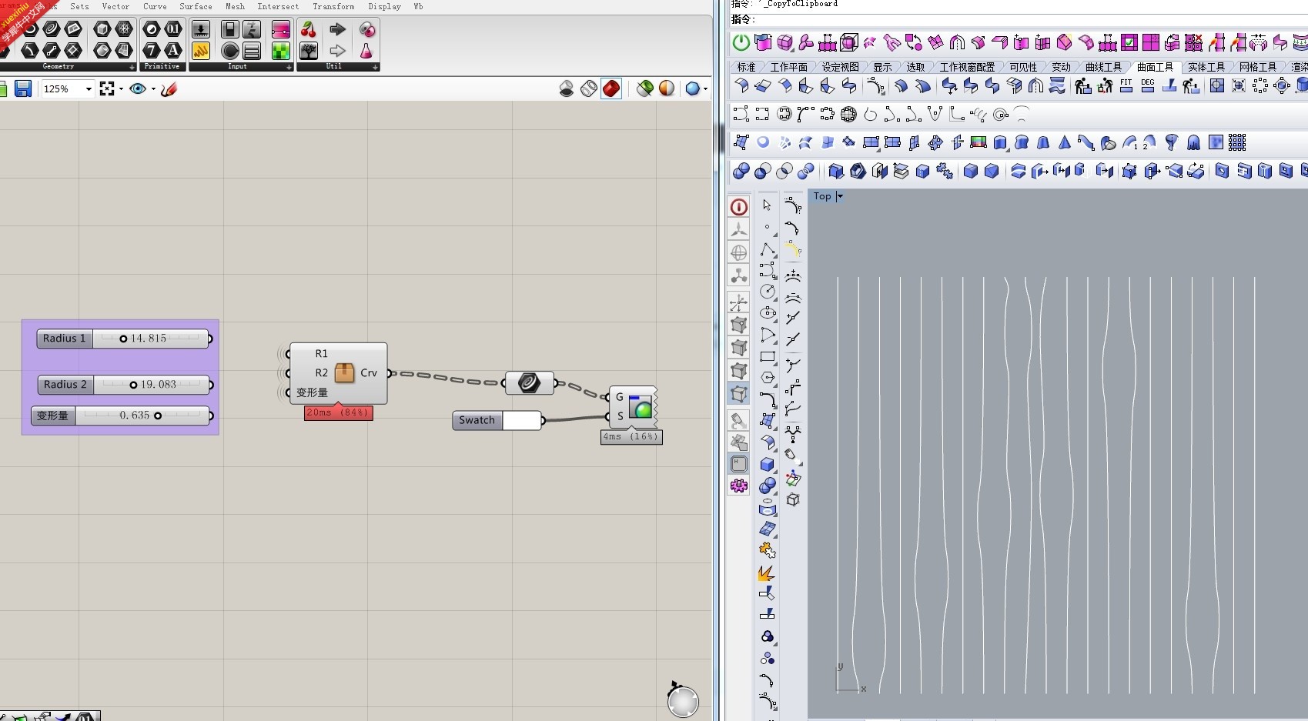
Task: Click the custom cluster component box icon
Action: pos(344,373)
